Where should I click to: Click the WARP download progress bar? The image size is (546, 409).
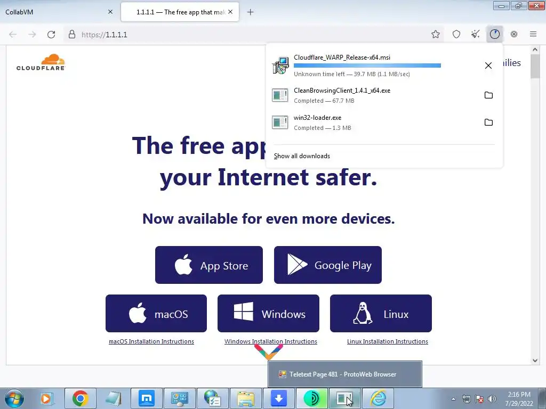click(x=367, y=66)
